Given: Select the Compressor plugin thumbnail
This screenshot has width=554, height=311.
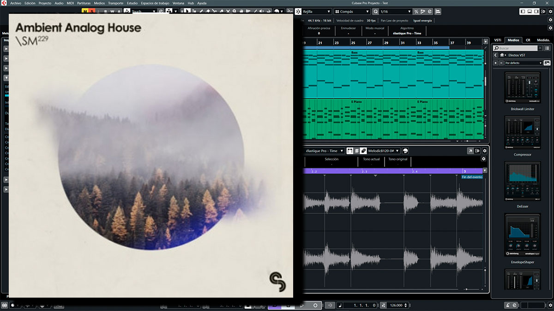Looking at the screenshot, I should point(523,133).
